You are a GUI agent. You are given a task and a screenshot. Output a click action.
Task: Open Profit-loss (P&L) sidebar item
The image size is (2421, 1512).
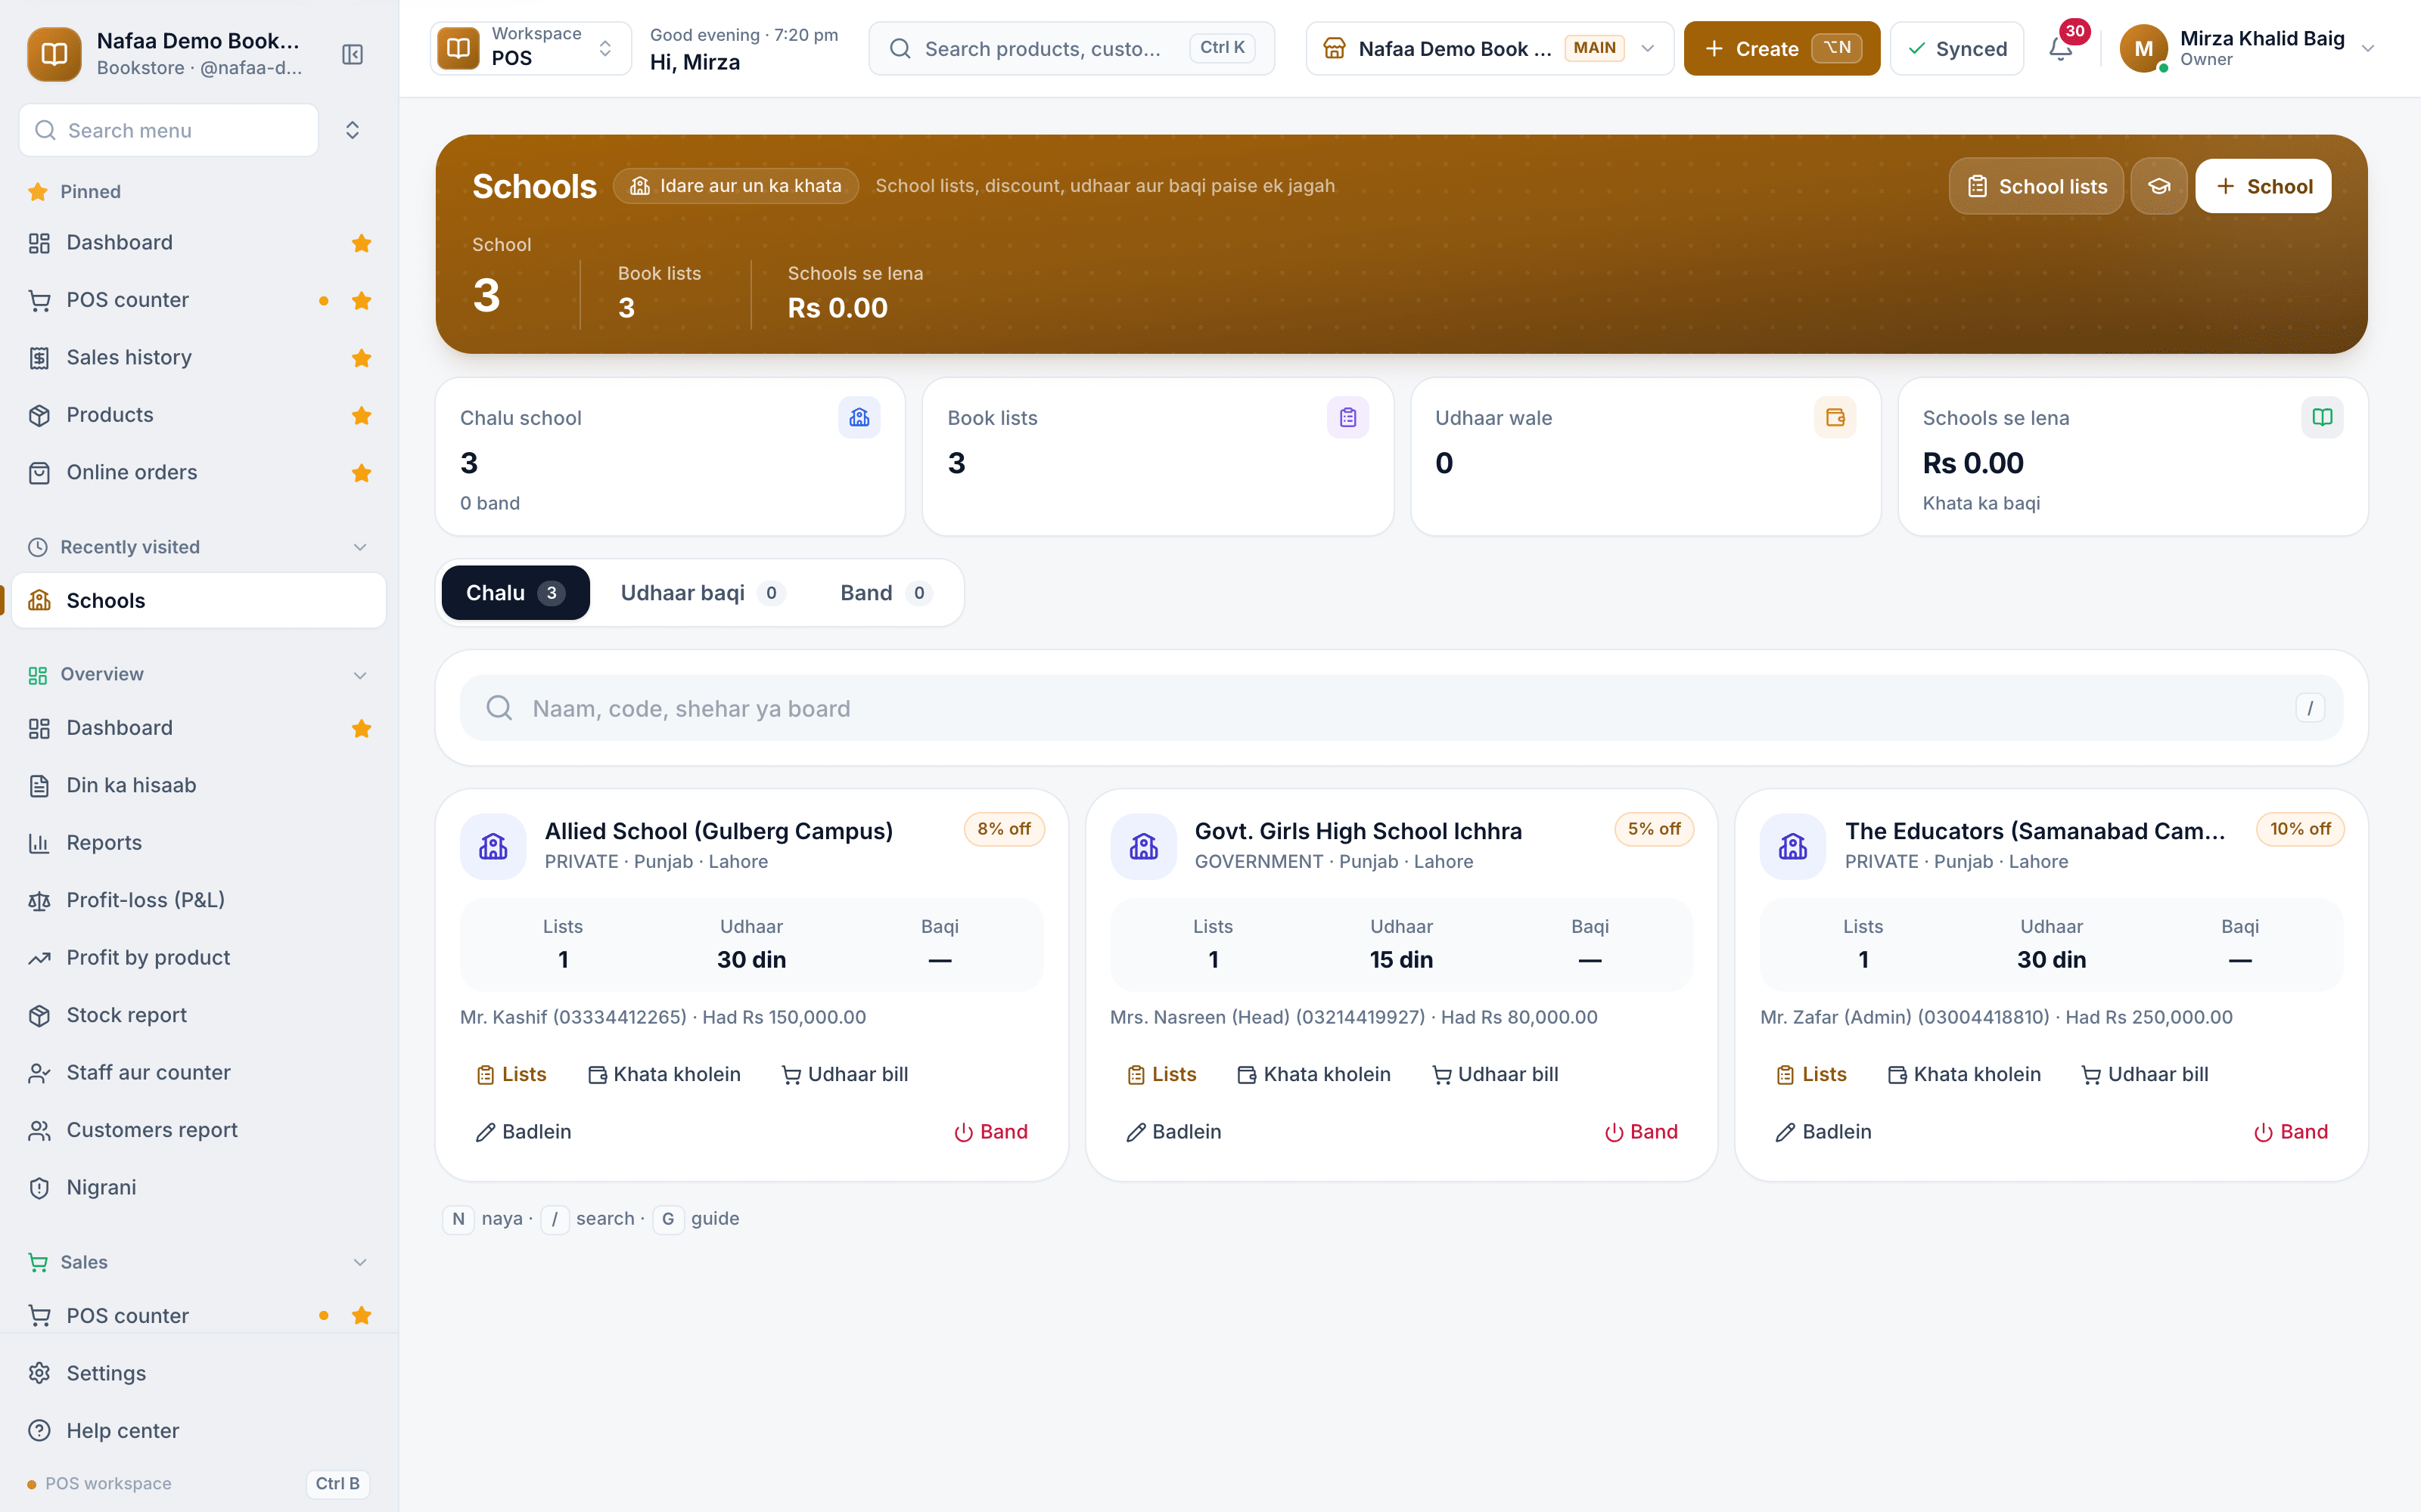coord(198,900)
